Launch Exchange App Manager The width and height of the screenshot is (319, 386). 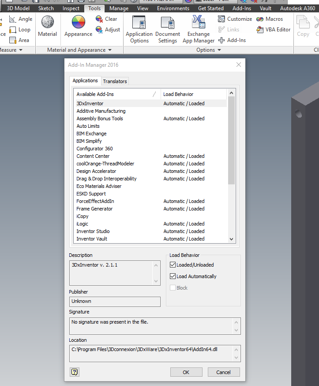coord(199,29)
